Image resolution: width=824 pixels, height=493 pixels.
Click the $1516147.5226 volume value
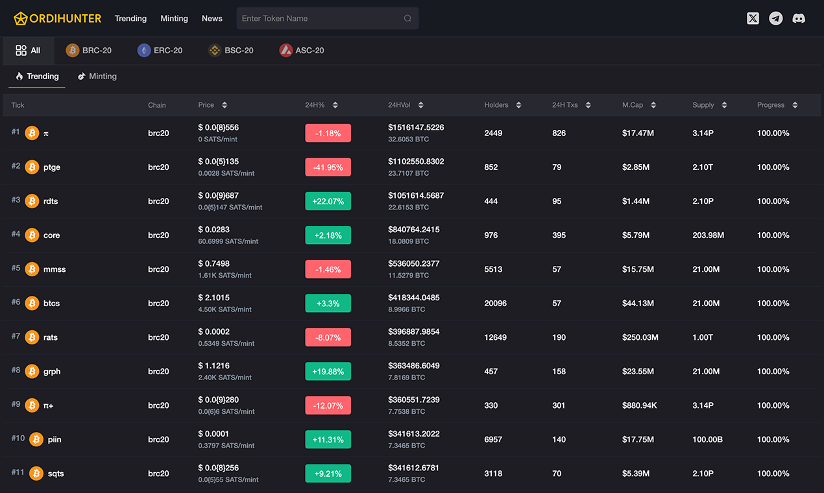pos(416,128)
